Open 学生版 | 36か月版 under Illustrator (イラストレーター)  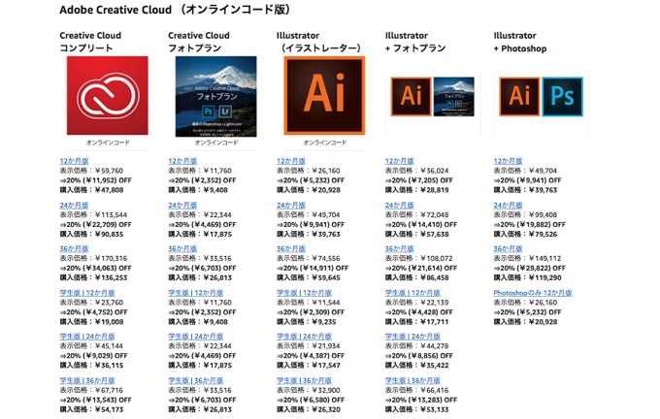(305, 380)
